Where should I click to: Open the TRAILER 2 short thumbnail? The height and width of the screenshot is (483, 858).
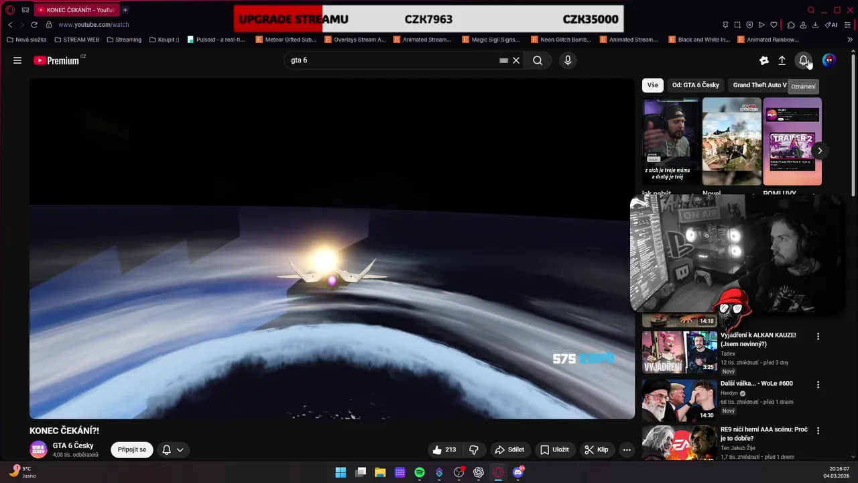point(792,142)
